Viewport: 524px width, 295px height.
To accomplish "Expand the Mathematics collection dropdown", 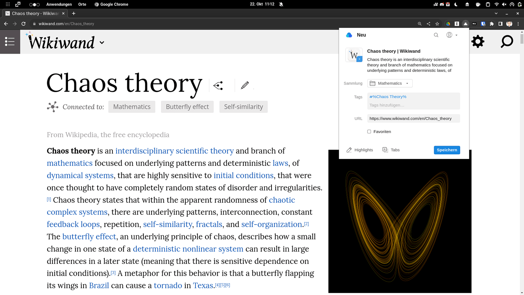I will point(390,83).
